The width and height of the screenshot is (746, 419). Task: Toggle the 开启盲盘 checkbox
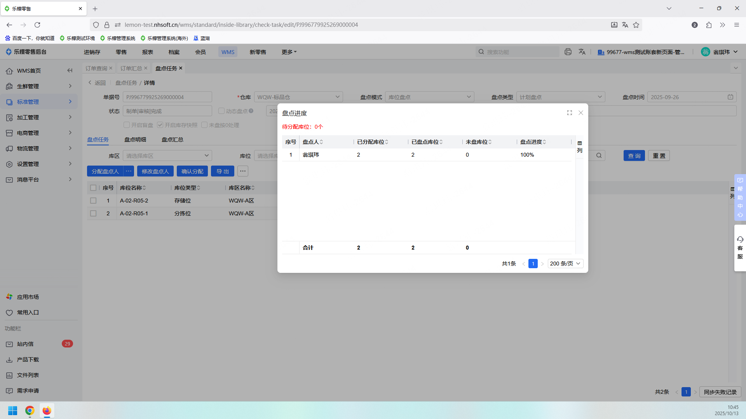point(127,125)
